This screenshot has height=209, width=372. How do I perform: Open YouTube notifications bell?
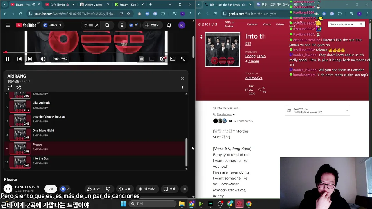coord(169,25)
